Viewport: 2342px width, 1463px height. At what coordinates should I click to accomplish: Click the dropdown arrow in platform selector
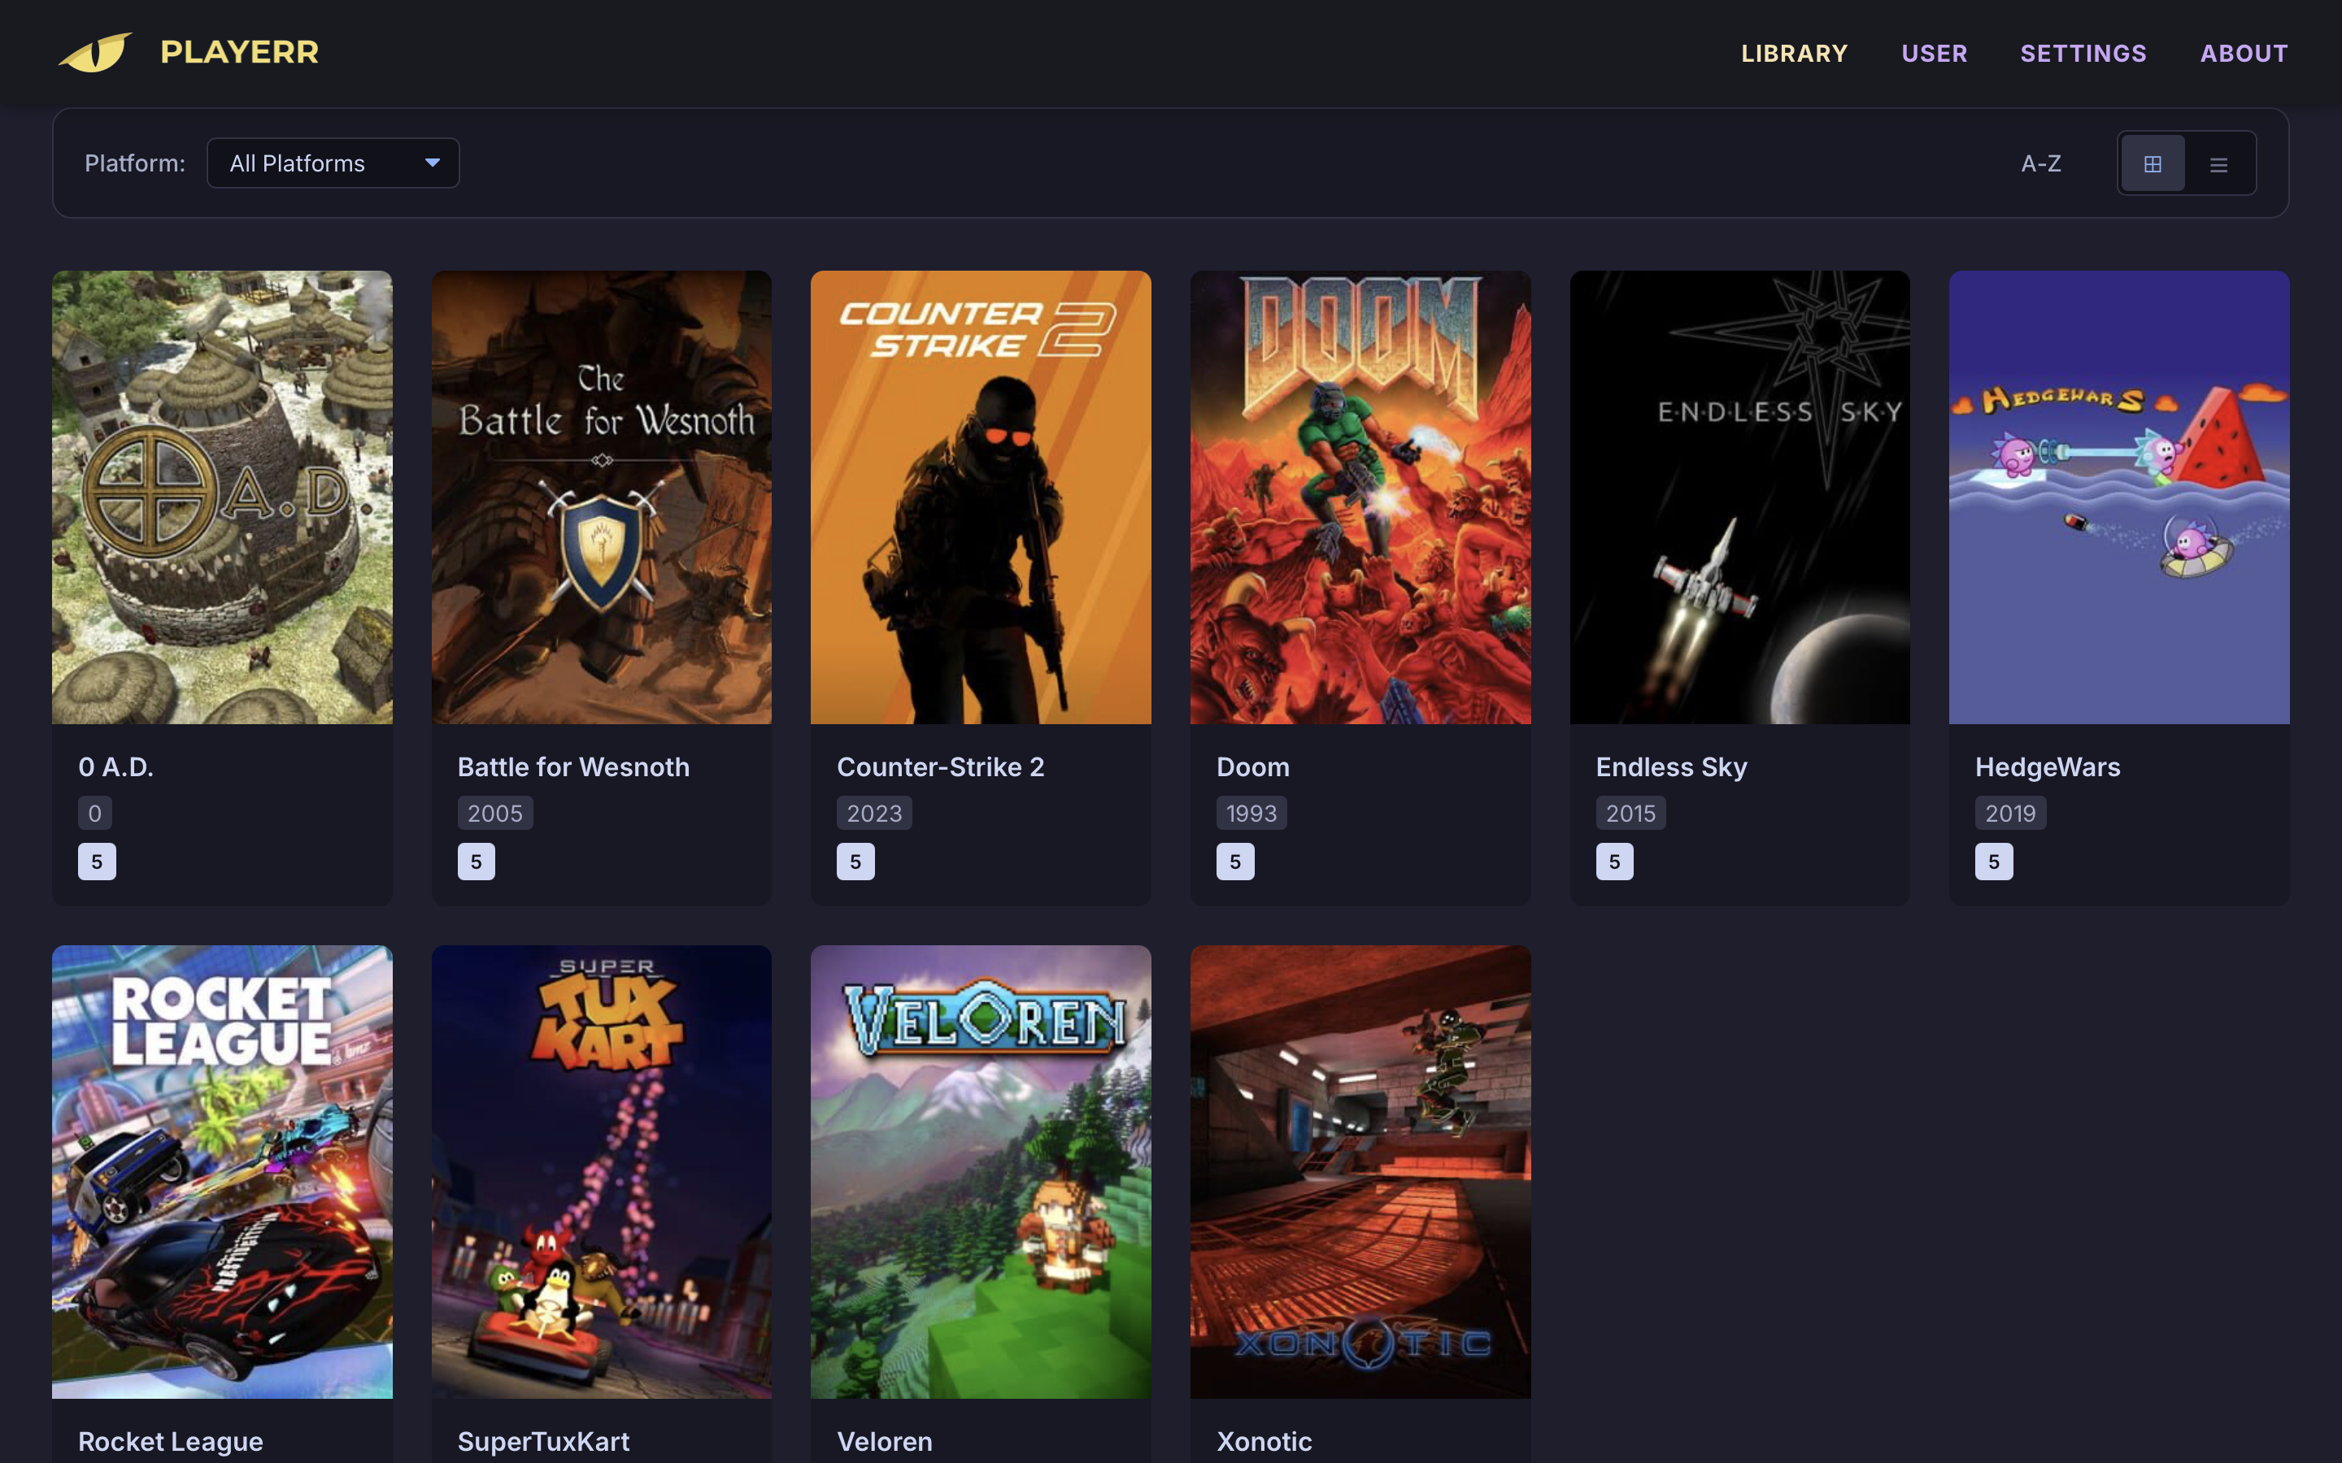point(433,163)
